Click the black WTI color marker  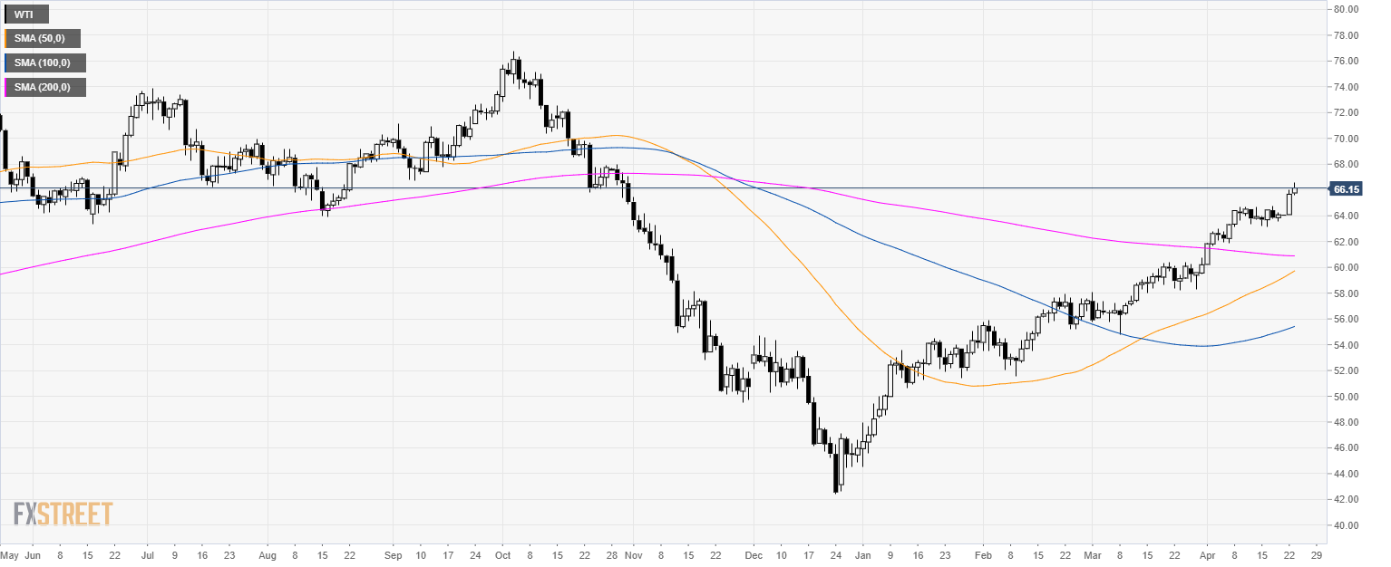5,14
